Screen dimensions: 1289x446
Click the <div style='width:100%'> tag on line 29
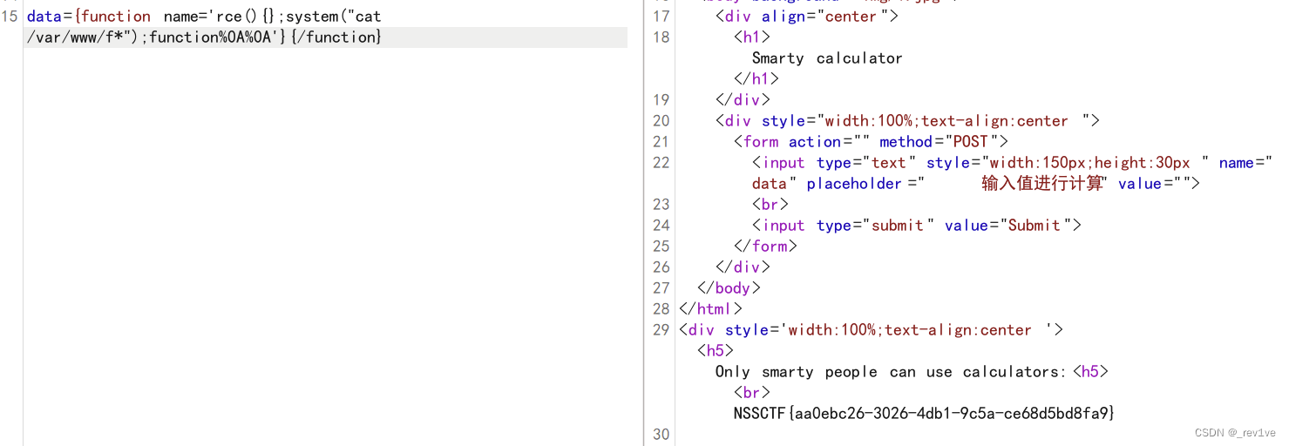[x=871, y=330]
